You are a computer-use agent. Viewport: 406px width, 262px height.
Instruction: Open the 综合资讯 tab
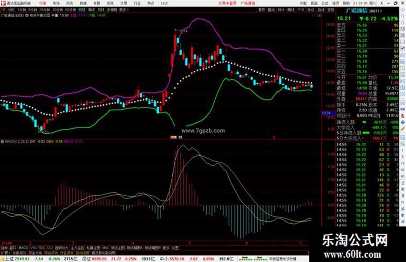pos(51,253)
